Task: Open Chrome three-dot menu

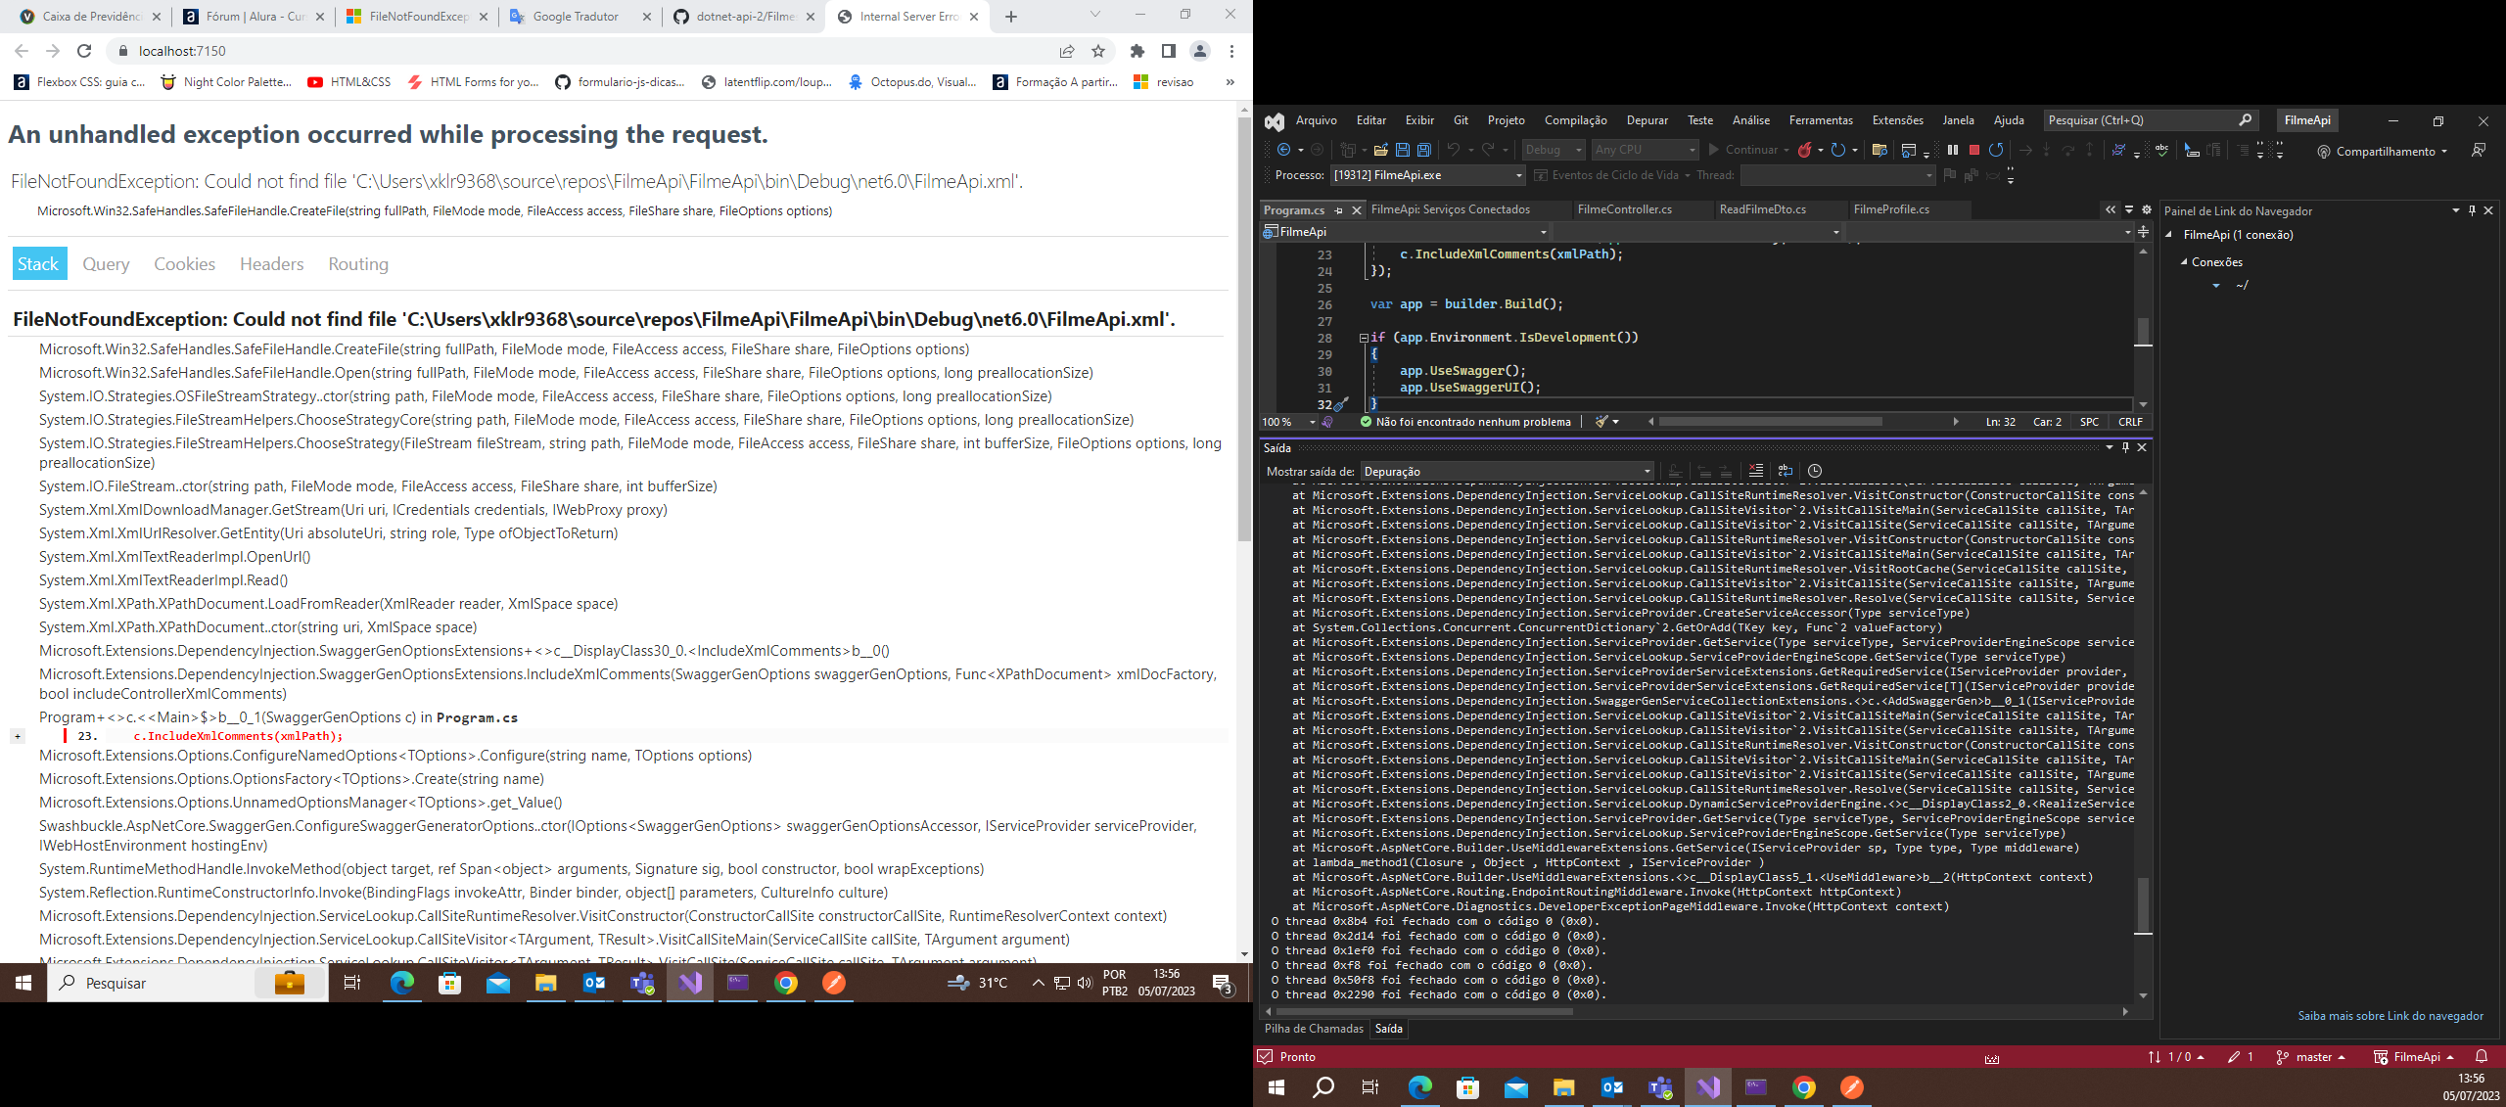Action: (x=1231, y=51)
